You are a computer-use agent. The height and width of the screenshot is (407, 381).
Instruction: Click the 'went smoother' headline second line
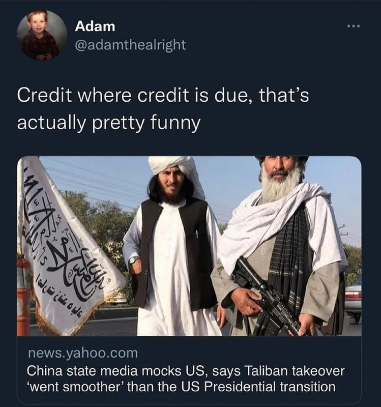pos(181,387)
